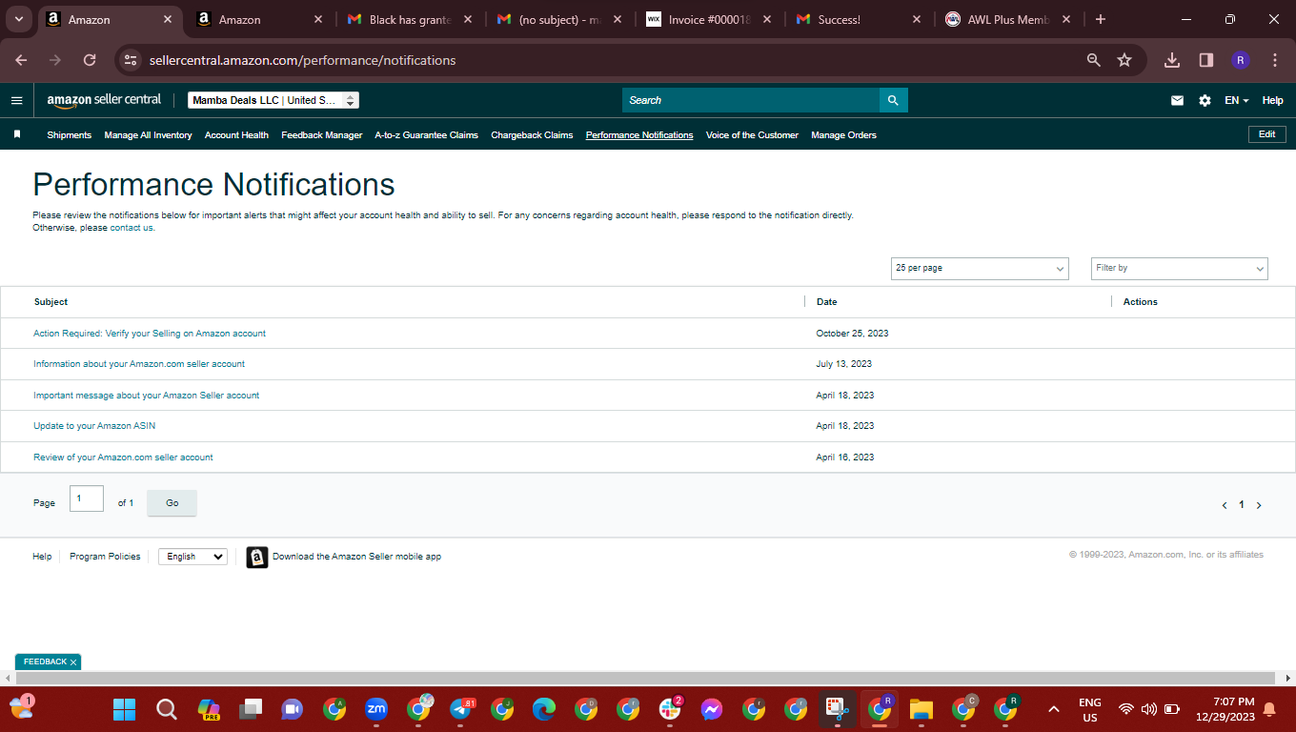The height and width of the screenshot is (732, 1296).
Task: Open Microsoft Edge from the taskbar
Action: (544, 709)
